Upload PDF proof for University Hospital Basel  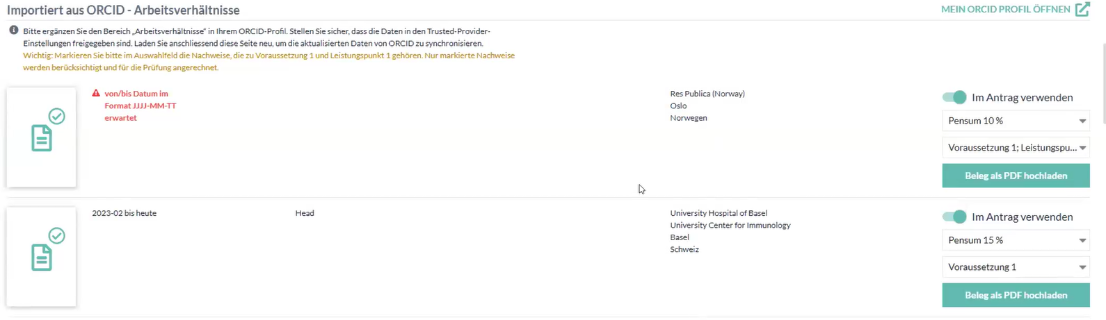1016,295
